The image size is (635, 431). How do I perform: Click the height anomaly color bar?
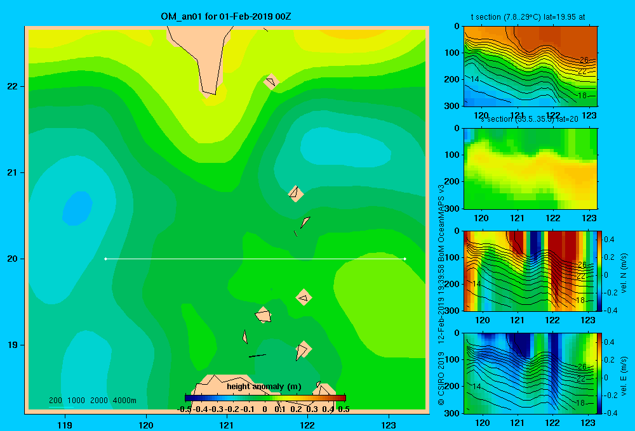[x=265, y=398]
